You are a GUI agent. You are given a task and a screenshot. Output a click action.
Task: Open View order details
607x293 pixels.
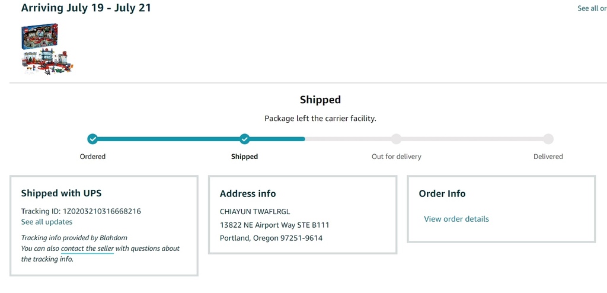point(456,219)
